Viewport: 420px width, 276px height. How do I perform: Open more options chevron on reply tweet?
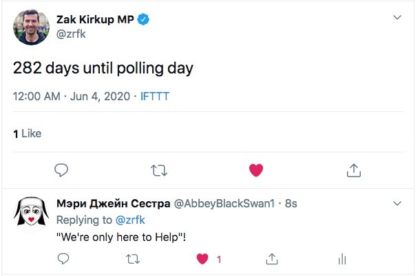coord(397,204)
